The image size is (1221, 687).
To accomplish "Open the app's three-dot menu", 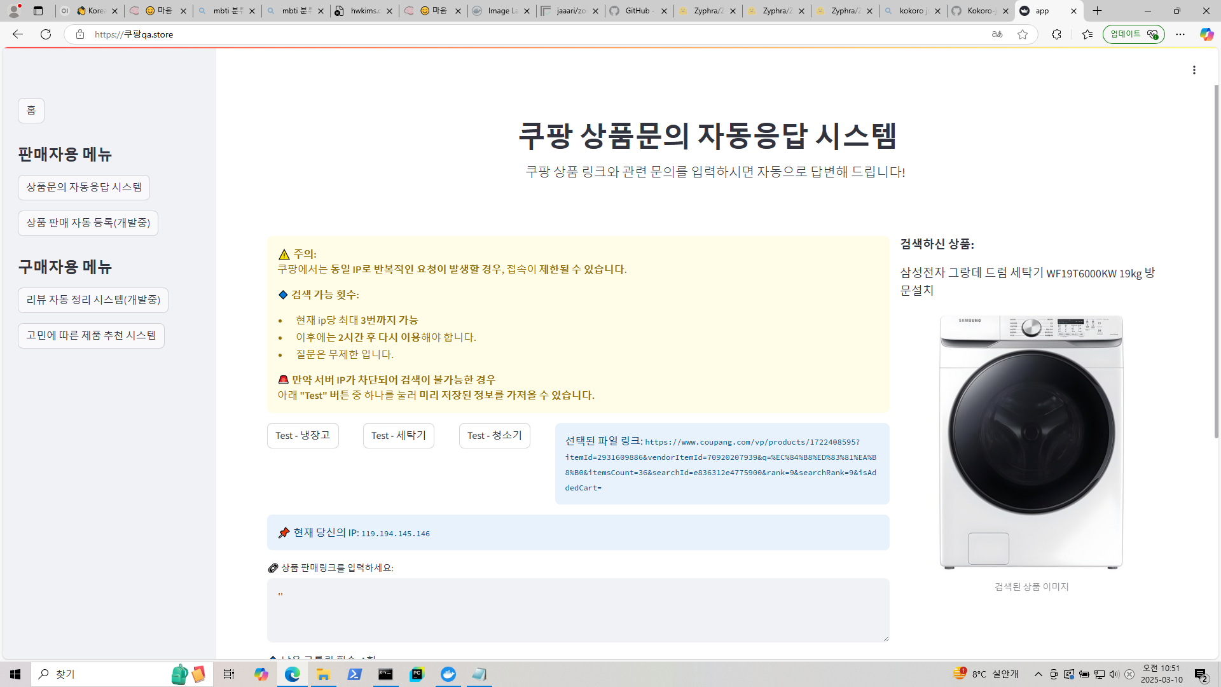I will pyautogui.click(x=1194, y=70).
